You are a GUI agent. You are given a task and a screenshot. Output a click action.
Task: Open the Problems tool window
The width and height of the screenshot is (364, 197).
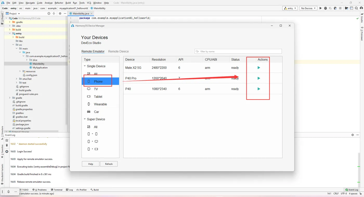(x=40, y=190)
